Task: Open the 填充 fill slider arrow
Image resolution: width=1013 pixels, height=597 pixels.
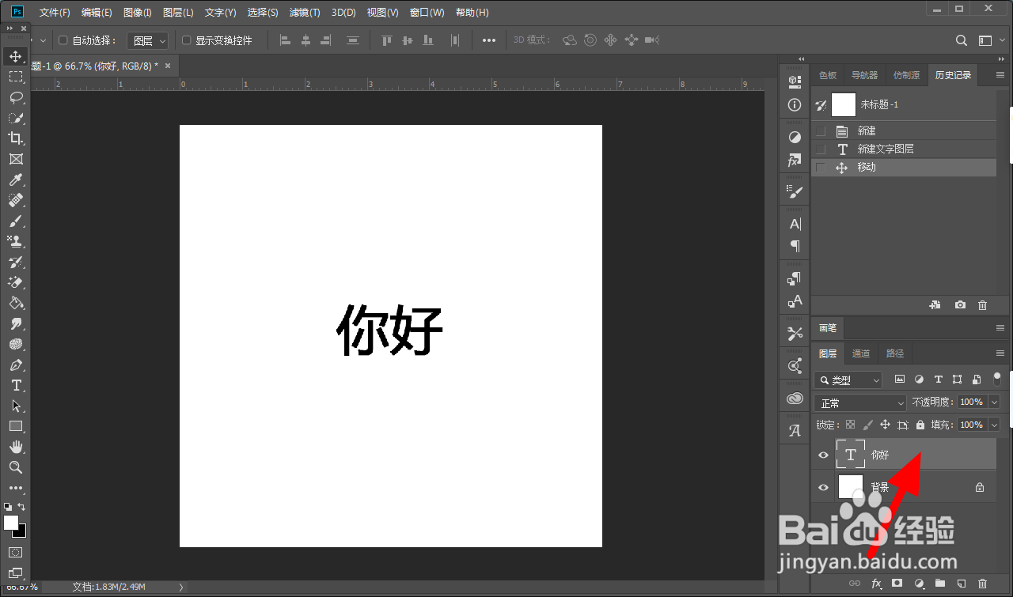Action: [x=994, y=425]
